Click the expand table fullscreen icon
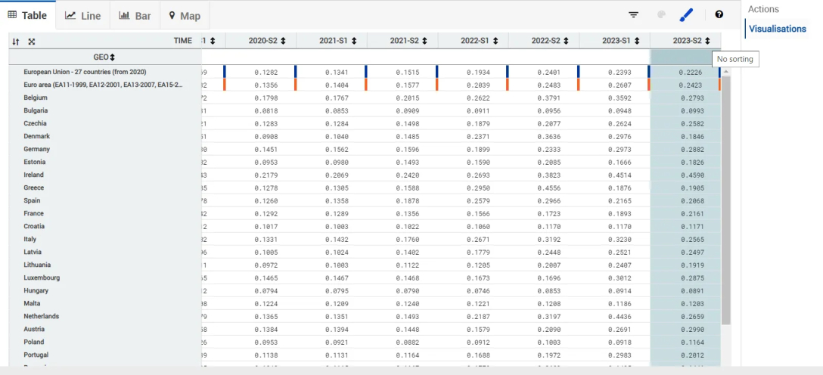 point(32,41)
